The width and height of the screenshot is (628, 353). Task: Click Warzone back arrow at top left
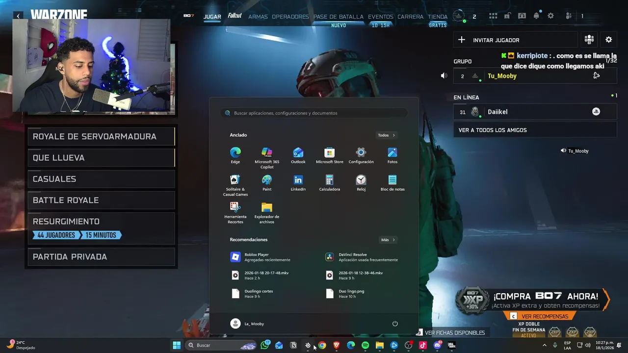tap(18, 16)
